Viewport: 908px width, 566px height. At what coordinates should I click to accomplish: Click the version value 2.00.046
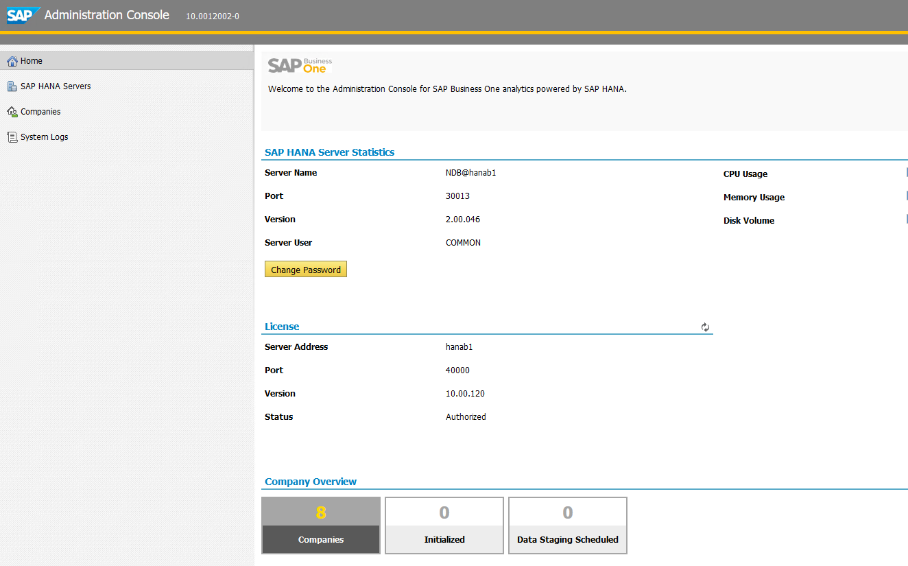[463, 220]
